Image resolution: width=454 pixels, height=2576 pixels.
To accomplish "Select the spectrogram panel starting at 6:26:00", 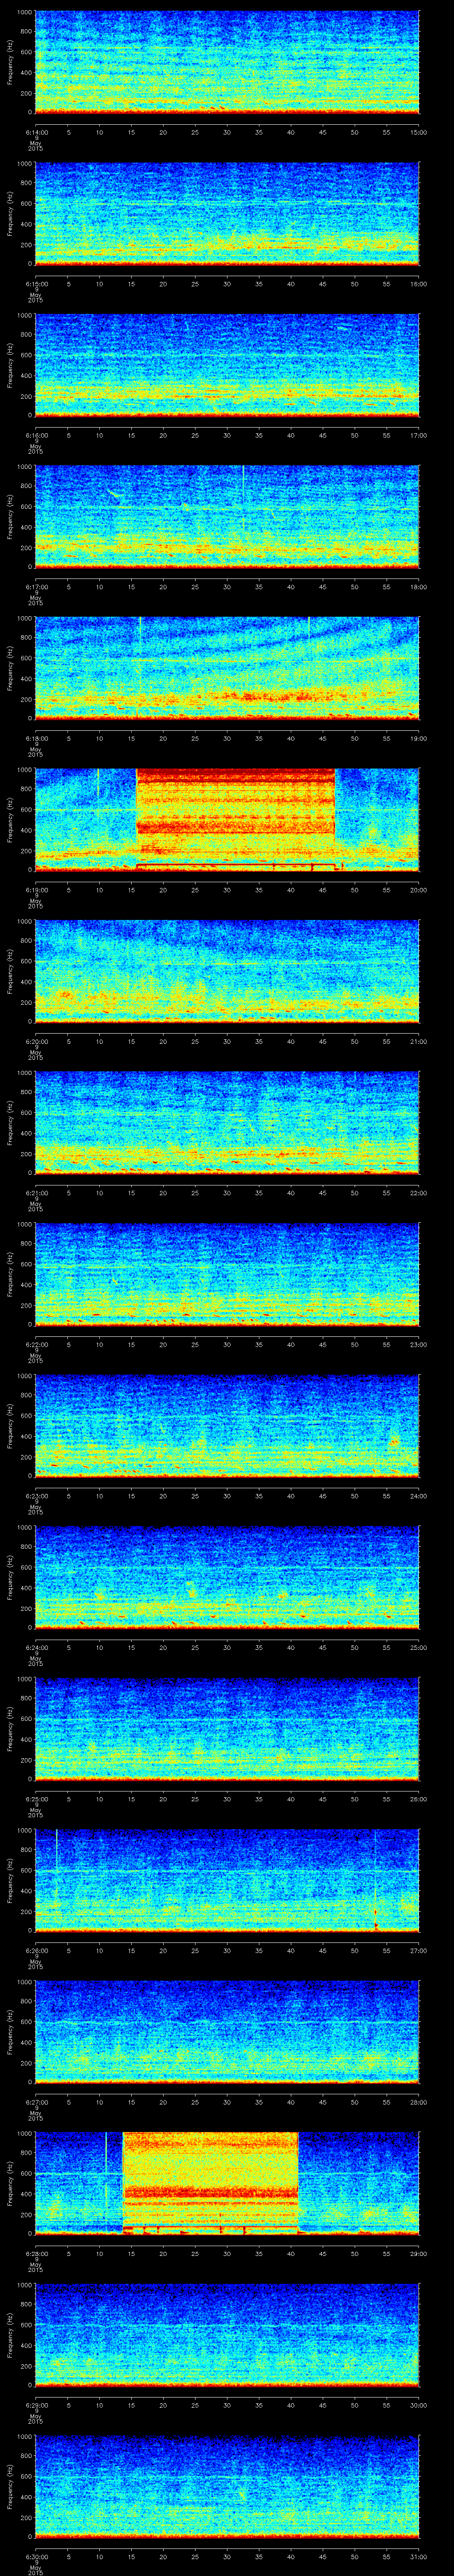I will coord(227,1880).
